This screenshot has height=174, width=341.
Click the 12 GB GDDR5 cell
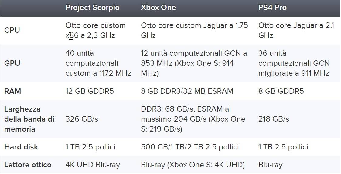90,91
